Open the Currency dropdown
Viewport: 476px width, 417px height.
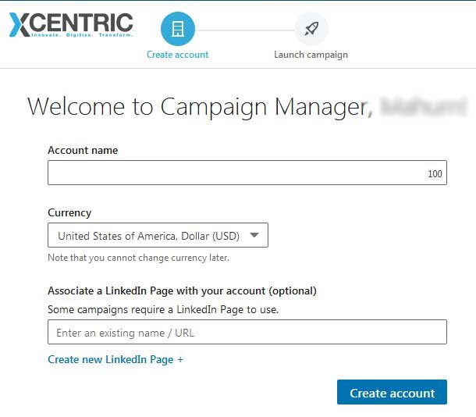(x=158, y=235)
